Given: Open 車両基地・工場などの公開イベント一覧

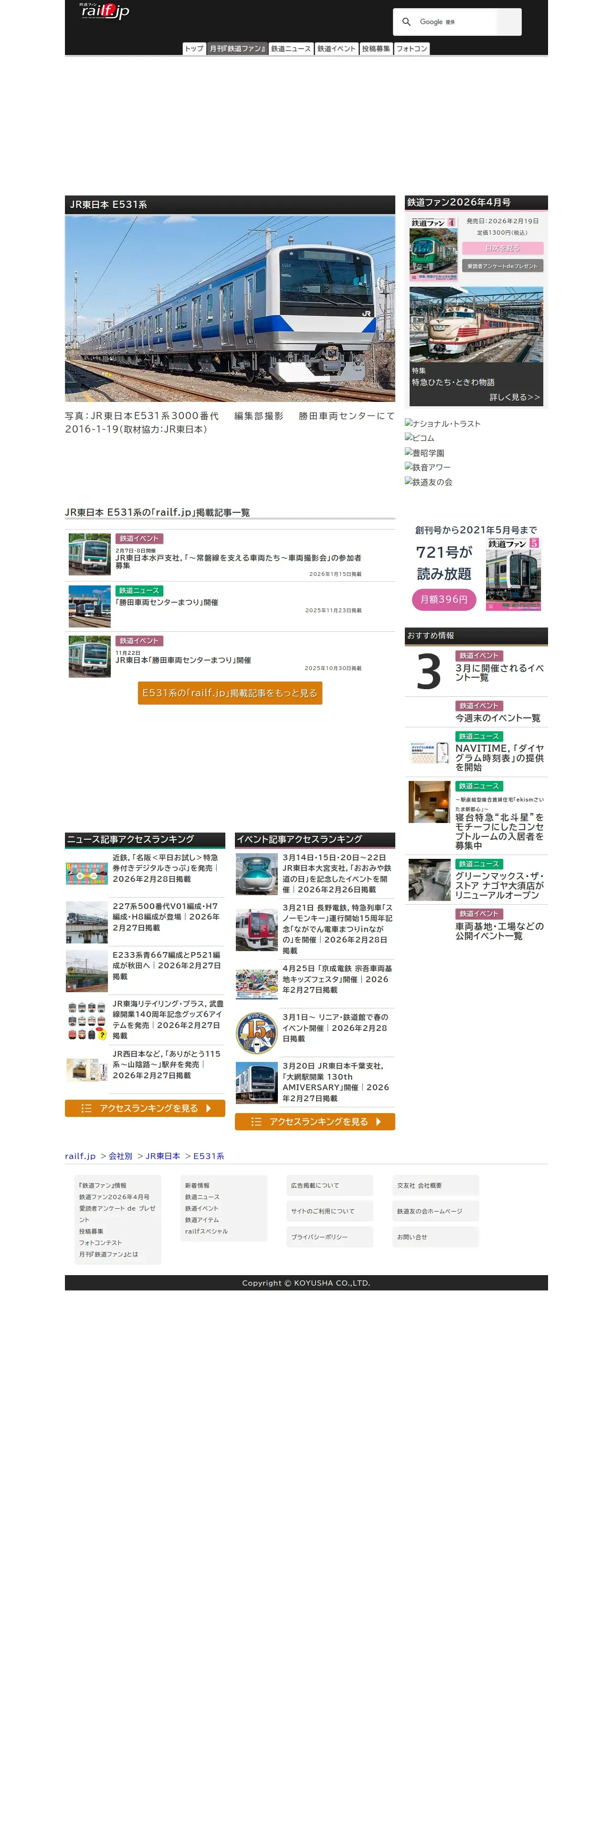Looking at the screenshot, I should click(x=499, y=931).
